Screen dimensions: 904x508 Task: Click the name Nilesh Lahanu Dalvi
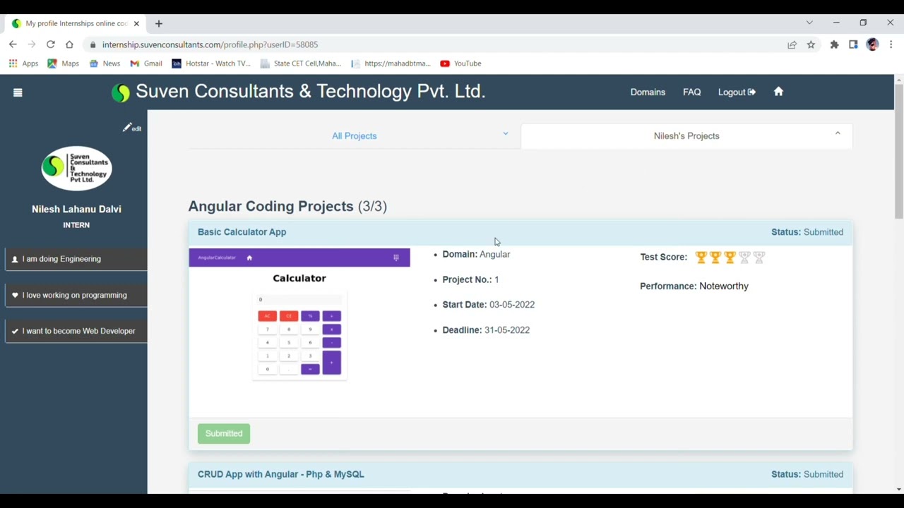point(76,209)
